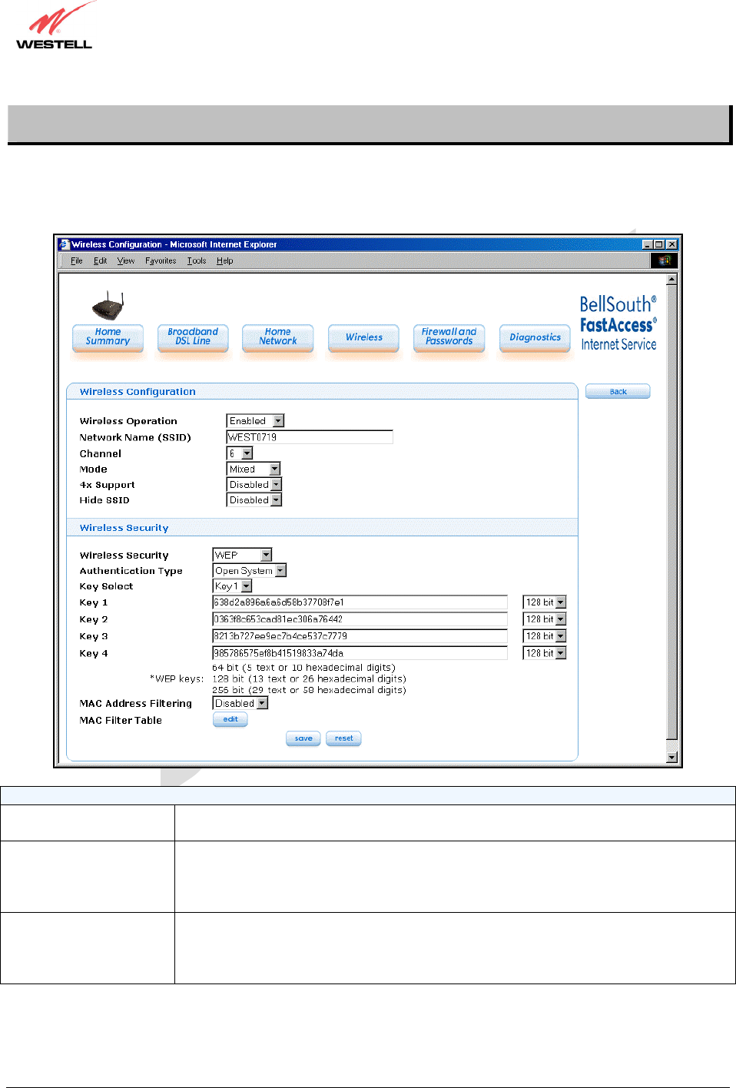This screenshot has height=1088, width=736.
Task: Click the Key 2 input field
Action: (360, 619)
